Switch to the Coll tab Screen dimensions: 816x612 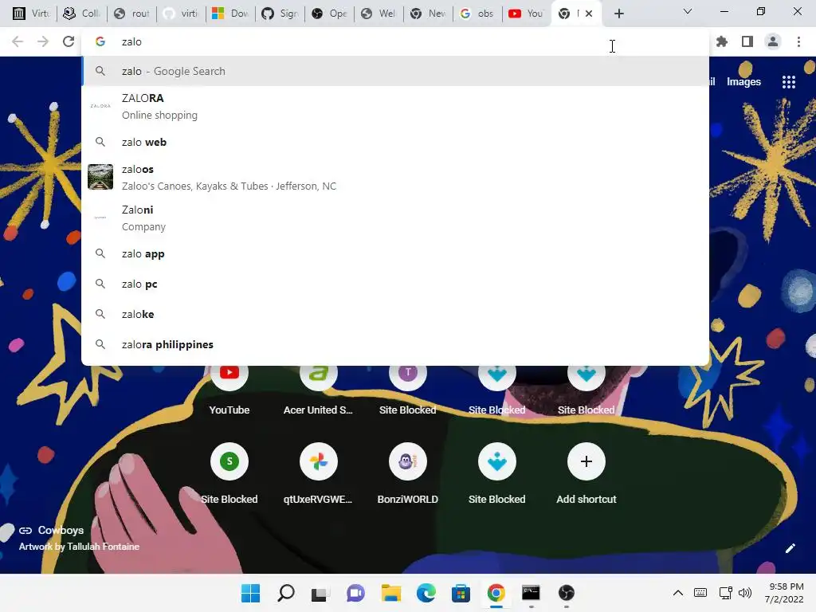[81, 14]
